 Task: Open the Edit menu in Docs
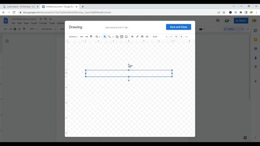coord(19,23)
